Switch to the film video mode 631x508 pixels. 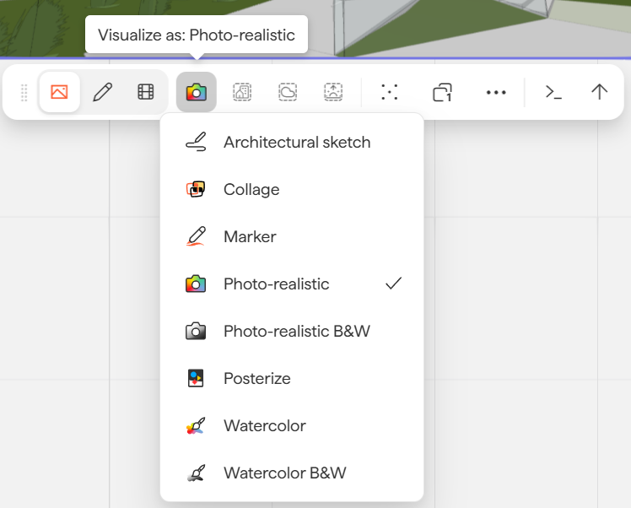click(x=146, y=92)
